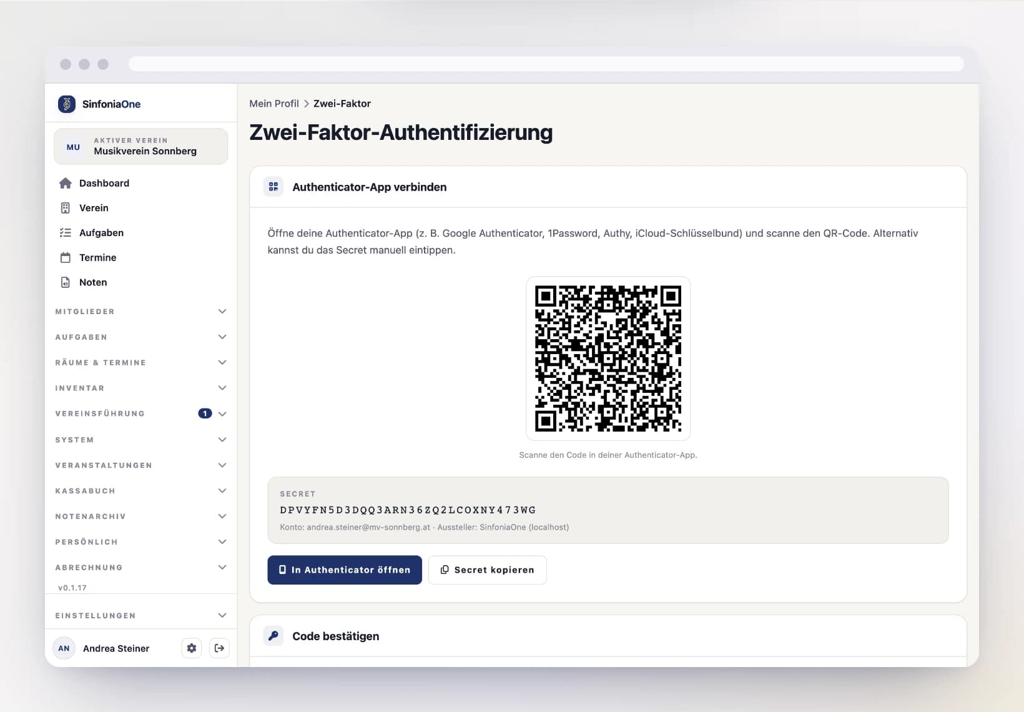Click the SinfoniaOne logo icon
The width and height of the screenshot is (1024, 712).
click(x=67, y=104)
